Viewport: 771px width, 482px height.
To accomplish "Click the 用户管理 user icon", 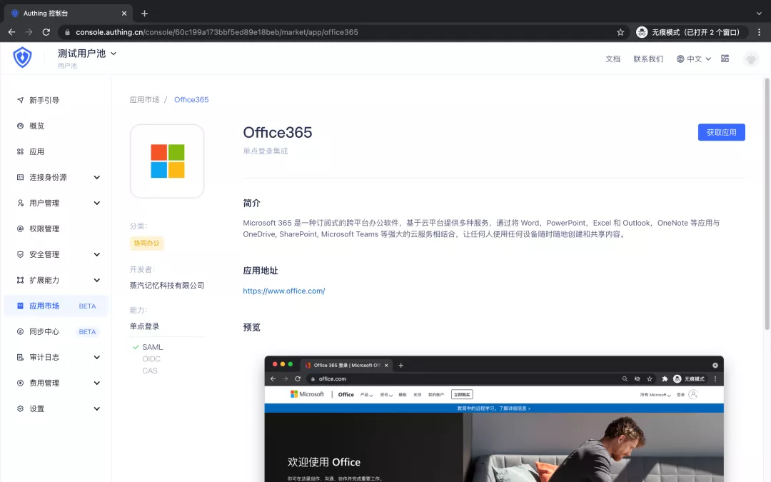I will [x=20, y=203].
